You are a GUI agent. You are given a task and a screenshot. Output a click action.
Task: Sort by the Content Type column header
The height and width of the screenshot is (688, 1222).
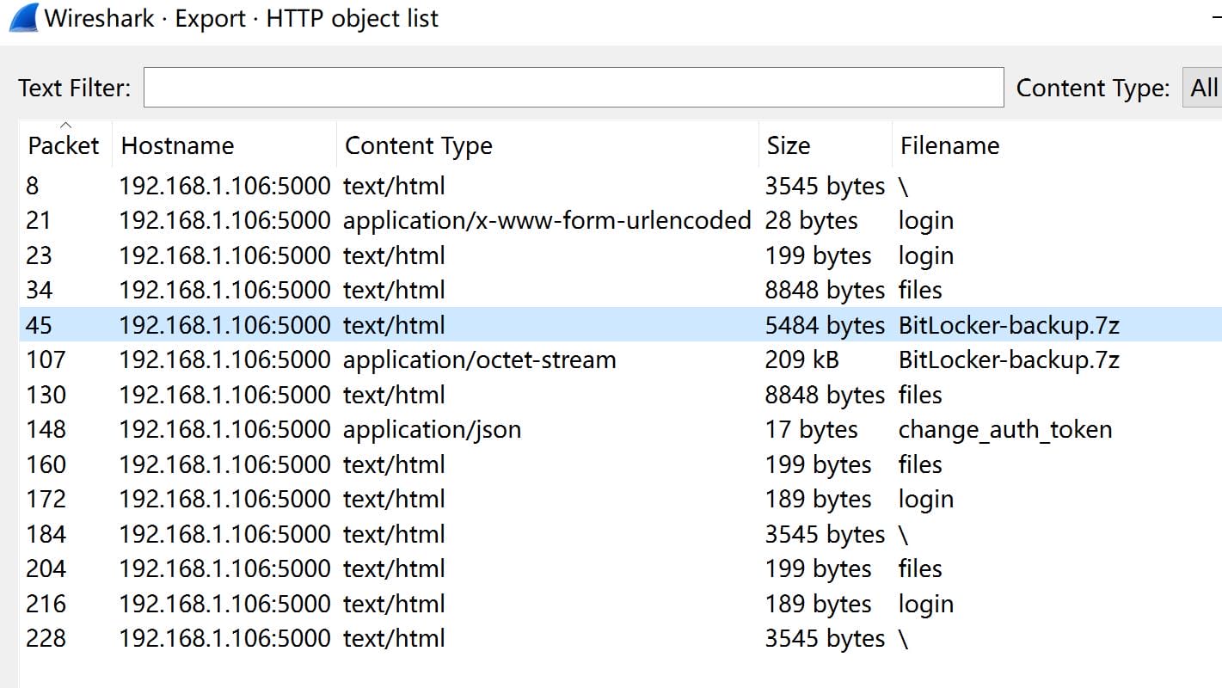pos(547,145)
